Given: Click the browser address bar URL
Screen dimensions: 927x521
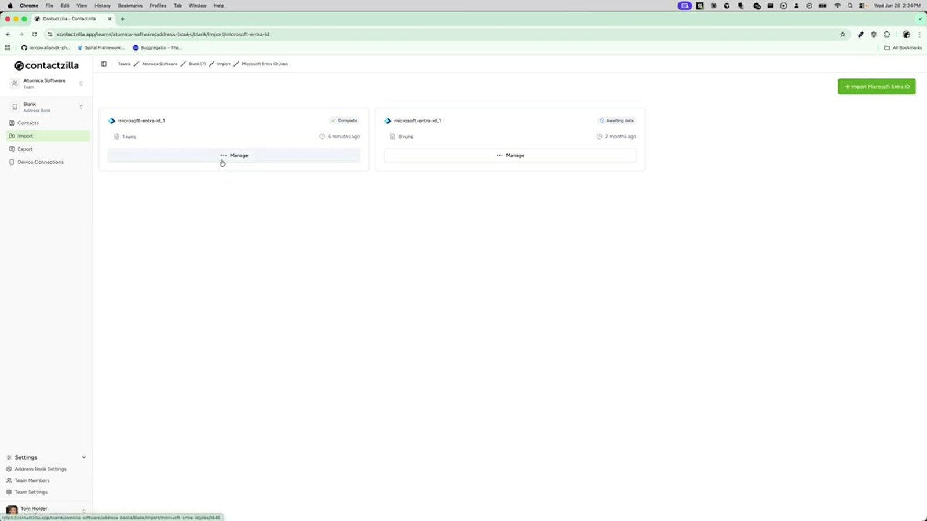Looking at the screenshot, I should click(163, 34).
